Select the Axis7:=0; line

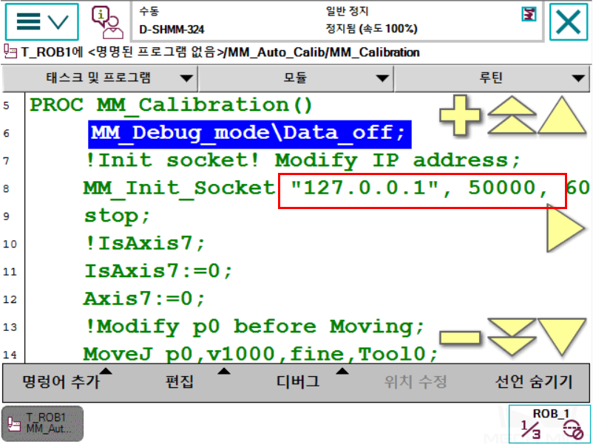[x=144, y=299]
